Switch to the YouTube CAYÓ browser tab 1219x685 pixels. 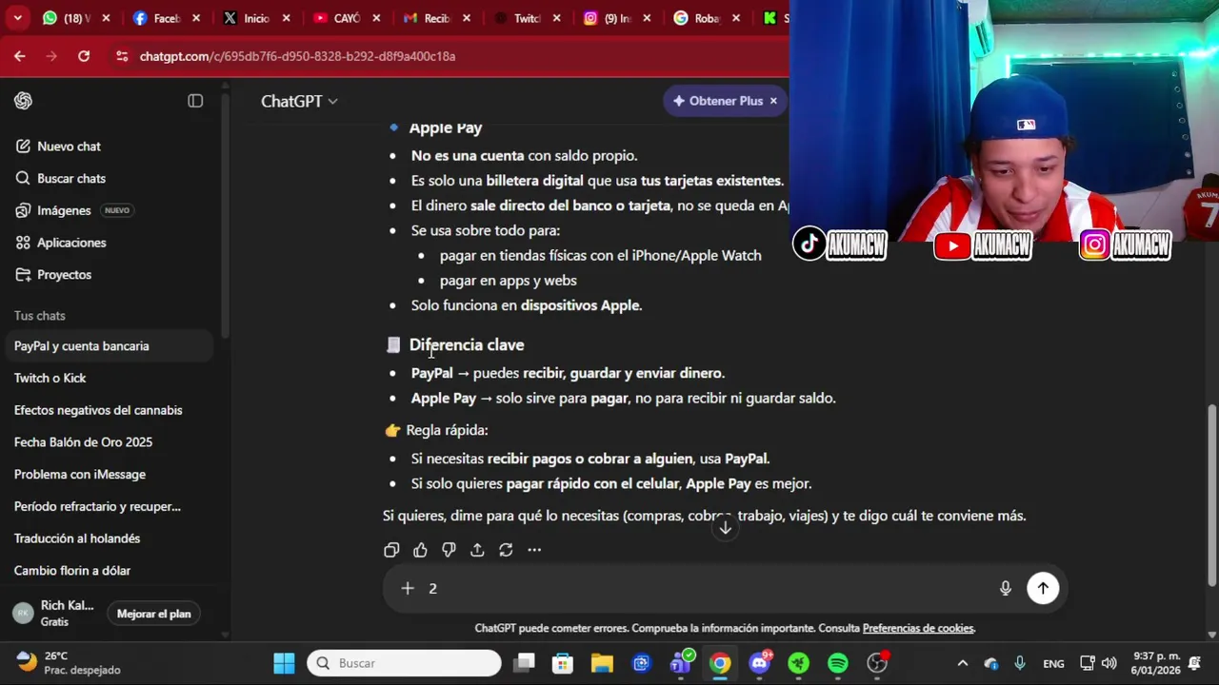pyautogui.click(x=347, y=18)
